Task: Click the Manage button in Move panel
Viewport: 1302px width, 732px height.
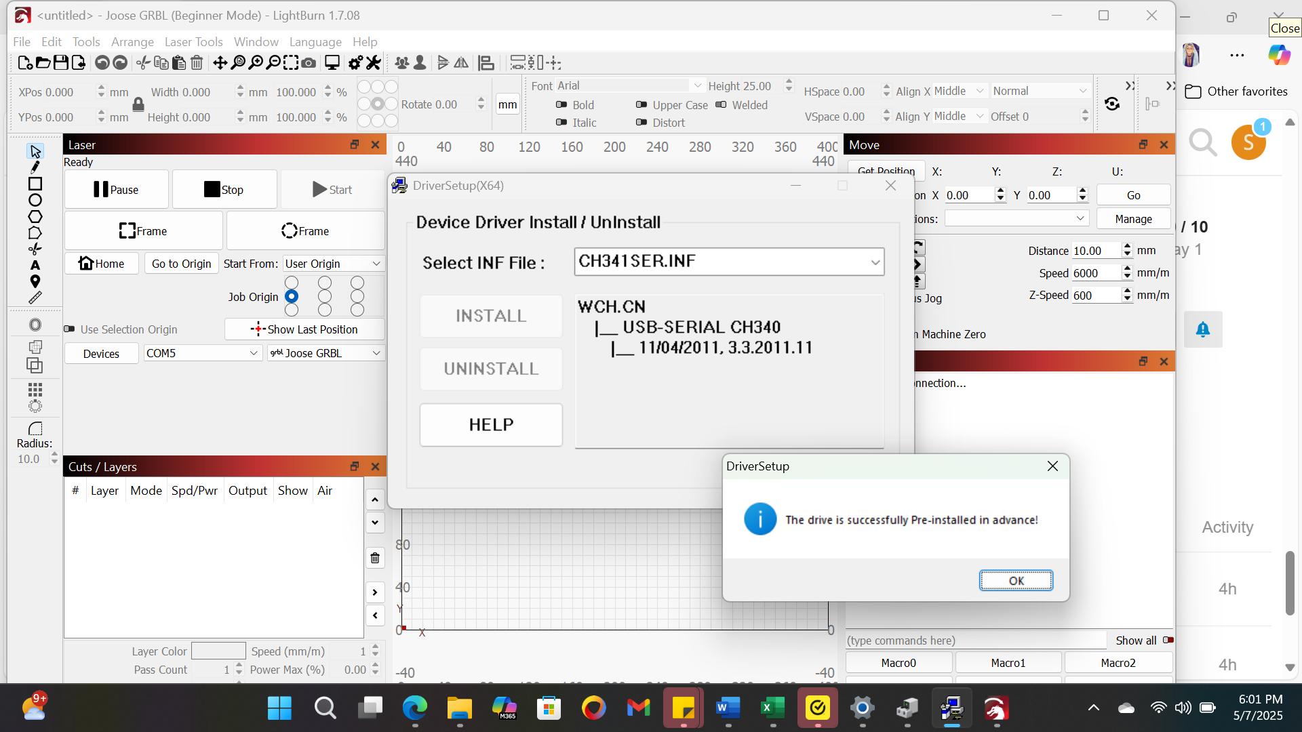Action: [1133, 218]
